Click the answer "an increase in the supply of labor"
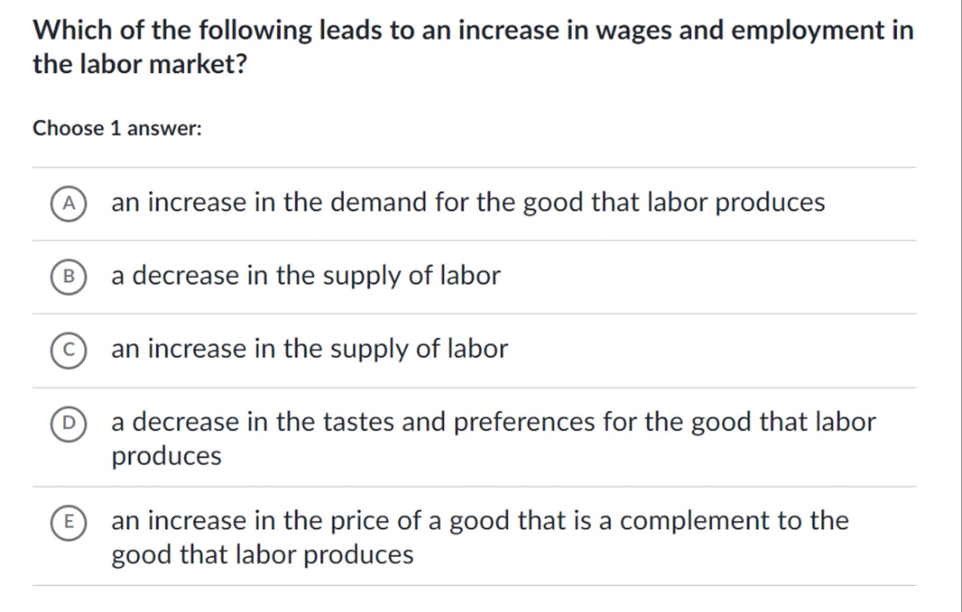This screenshot has width=962, height=612. pyautogui.click(x=309, y=349)
